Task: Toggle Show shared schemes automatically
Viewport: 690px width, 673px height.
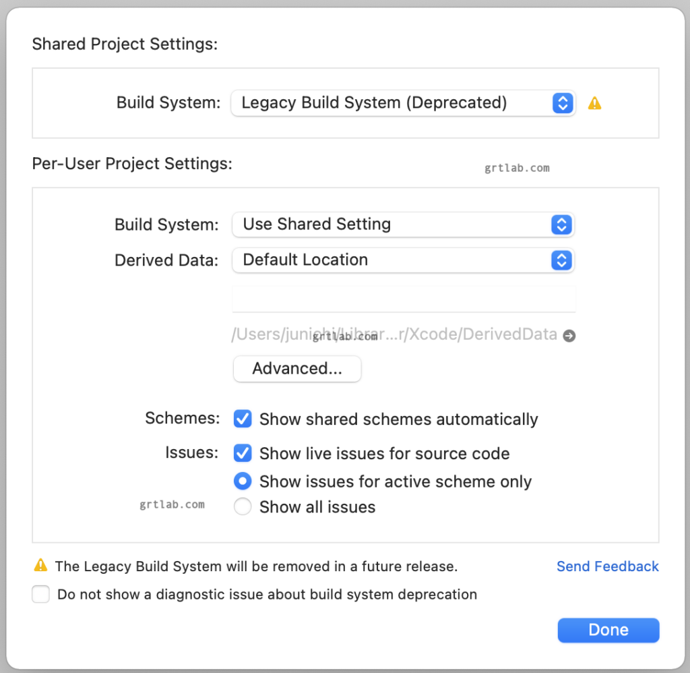Action: coord(242,419)
